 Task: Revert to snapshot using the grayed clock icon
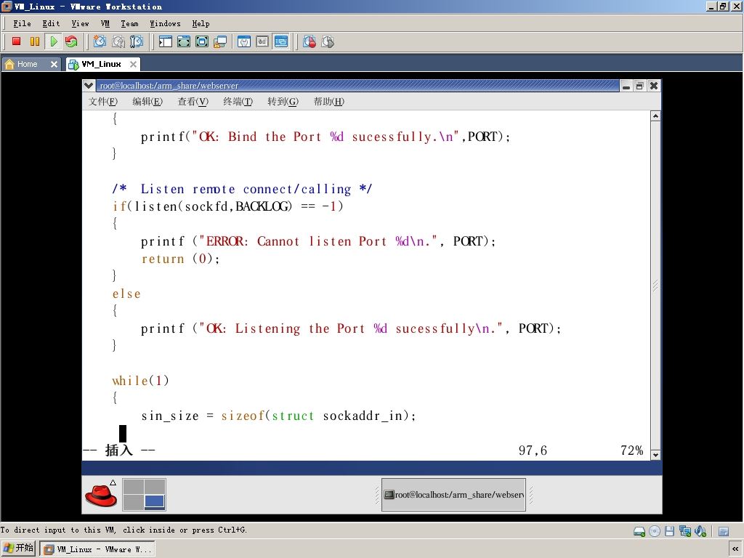tap(118, 41)
